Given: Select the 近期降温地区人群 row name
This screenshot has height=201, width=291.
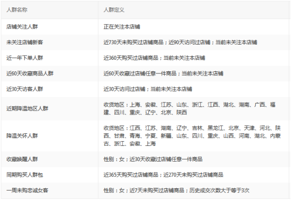Looking at the screenshot, I should (x=27, y=109).
